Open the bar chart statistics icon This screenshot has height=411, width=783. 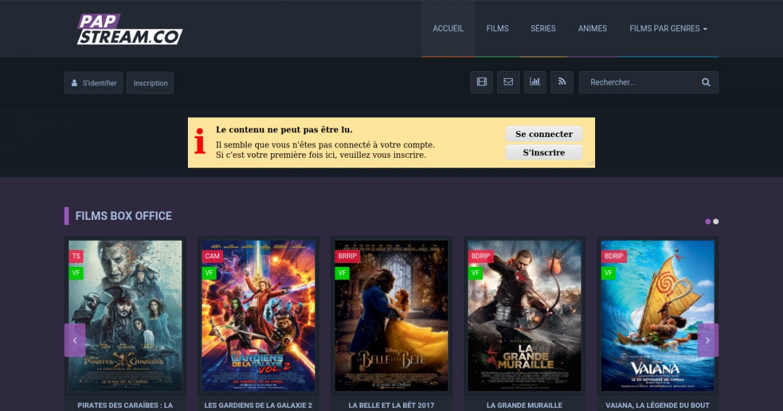[535, 82]
